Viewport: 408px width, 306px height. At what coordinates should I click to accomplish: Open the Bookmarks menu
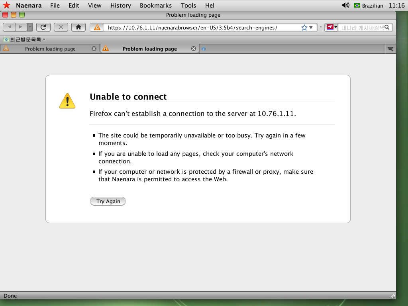(x=156, y=6)
